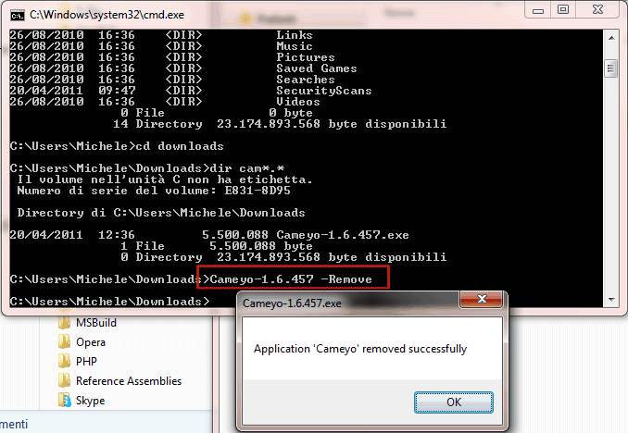Select the PHP folder in Explorer
The height and width of the screenshot is (433, 628).
tap(78, 362)
